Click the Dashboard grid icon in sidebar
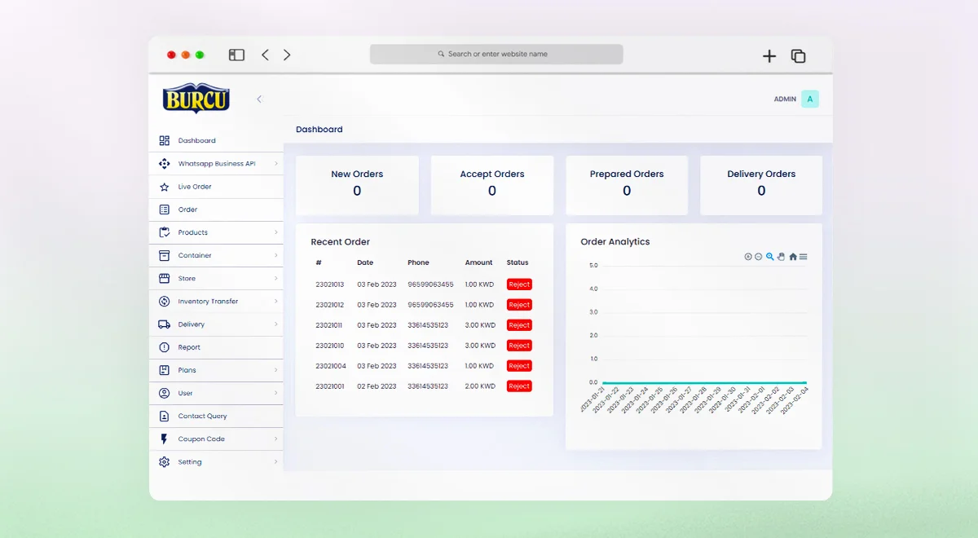 pos(164,141)
